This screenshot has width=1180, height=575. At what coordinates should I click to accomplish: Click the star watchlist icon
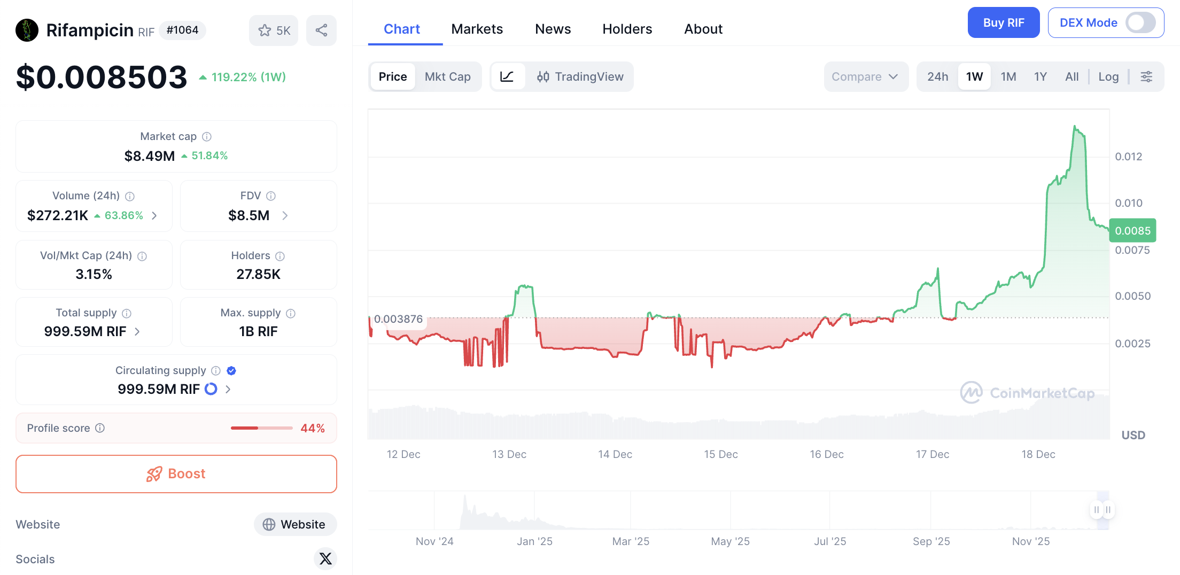[x=265, y=30]
